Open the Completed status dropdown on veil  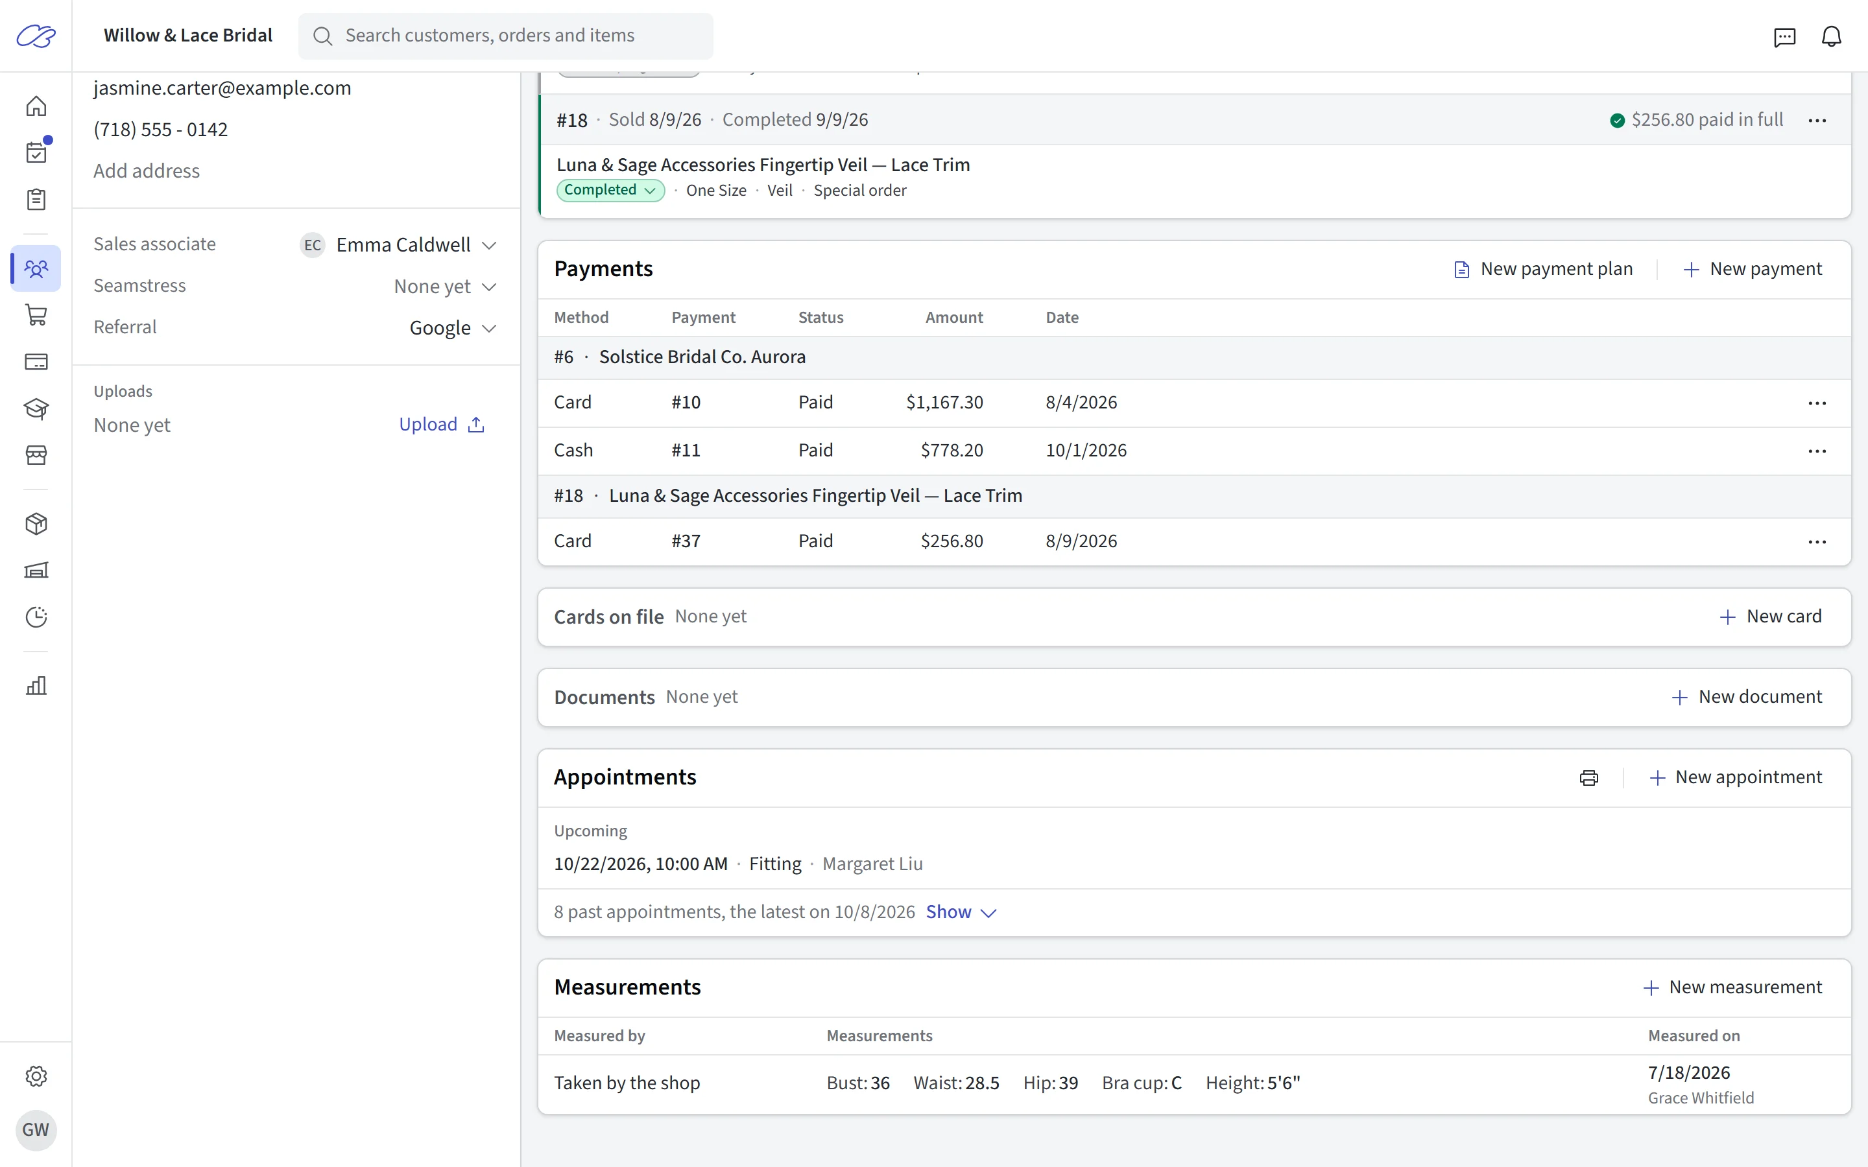point(610,190)
